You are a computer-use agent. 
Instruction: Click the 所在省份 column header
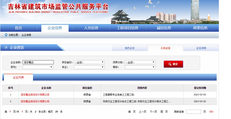coord(87,88)
